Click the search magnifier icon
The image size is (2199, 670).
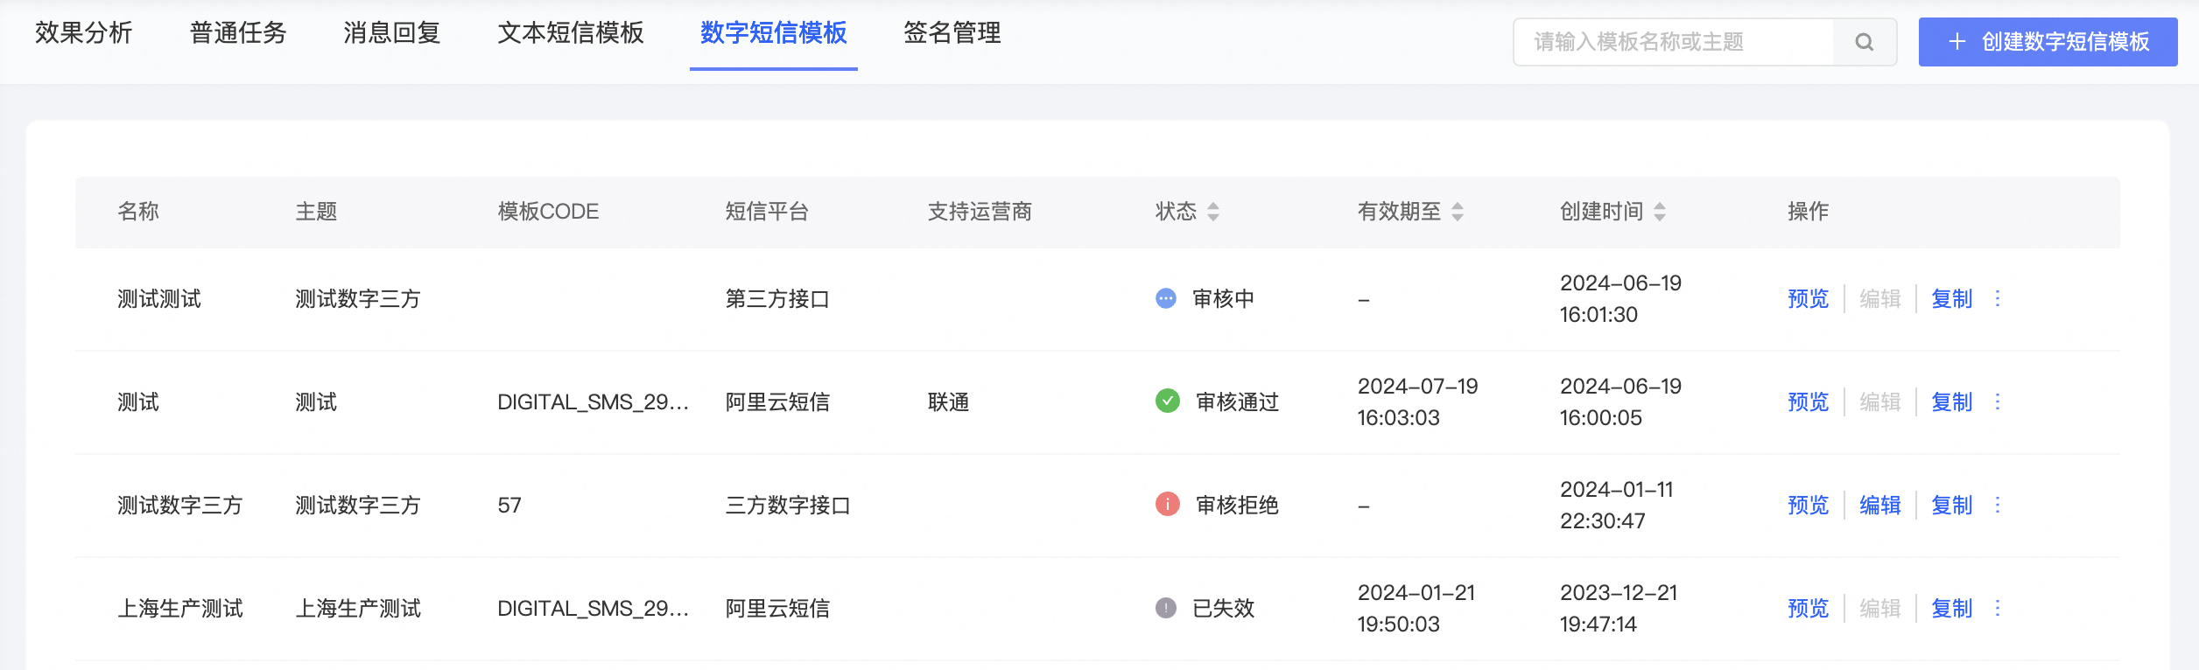pos(1865,42)
